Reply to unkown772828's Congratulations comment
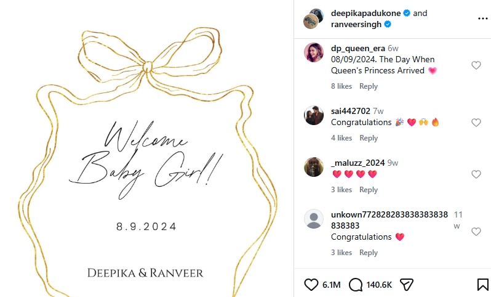The height and width of the screenshot is (297, 491). click(x=369, y=253)
